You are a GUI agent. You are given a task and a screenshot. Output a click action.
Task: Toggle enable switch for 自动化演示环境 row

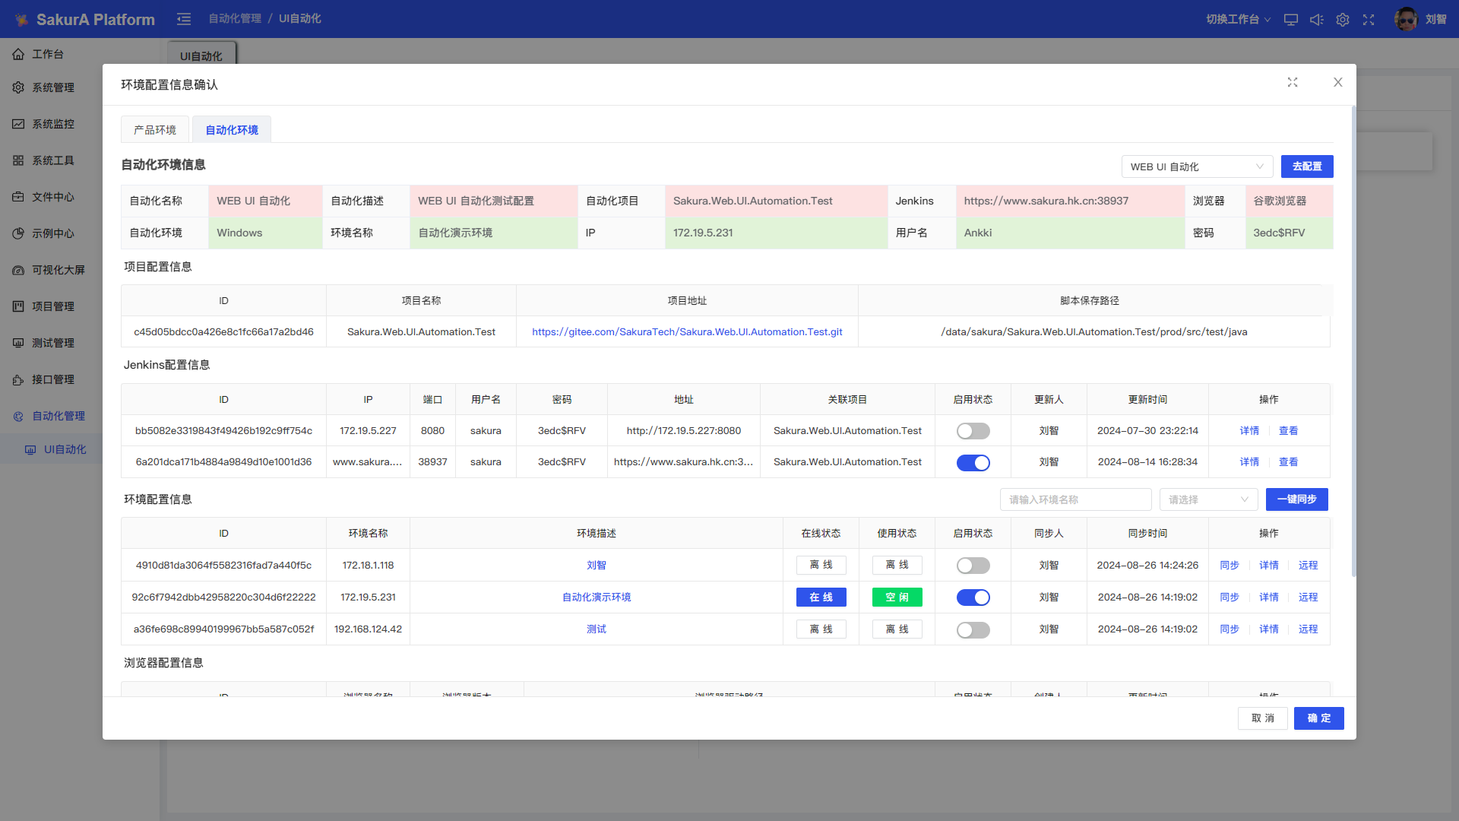pyautogui.click(x=973, y=598)
